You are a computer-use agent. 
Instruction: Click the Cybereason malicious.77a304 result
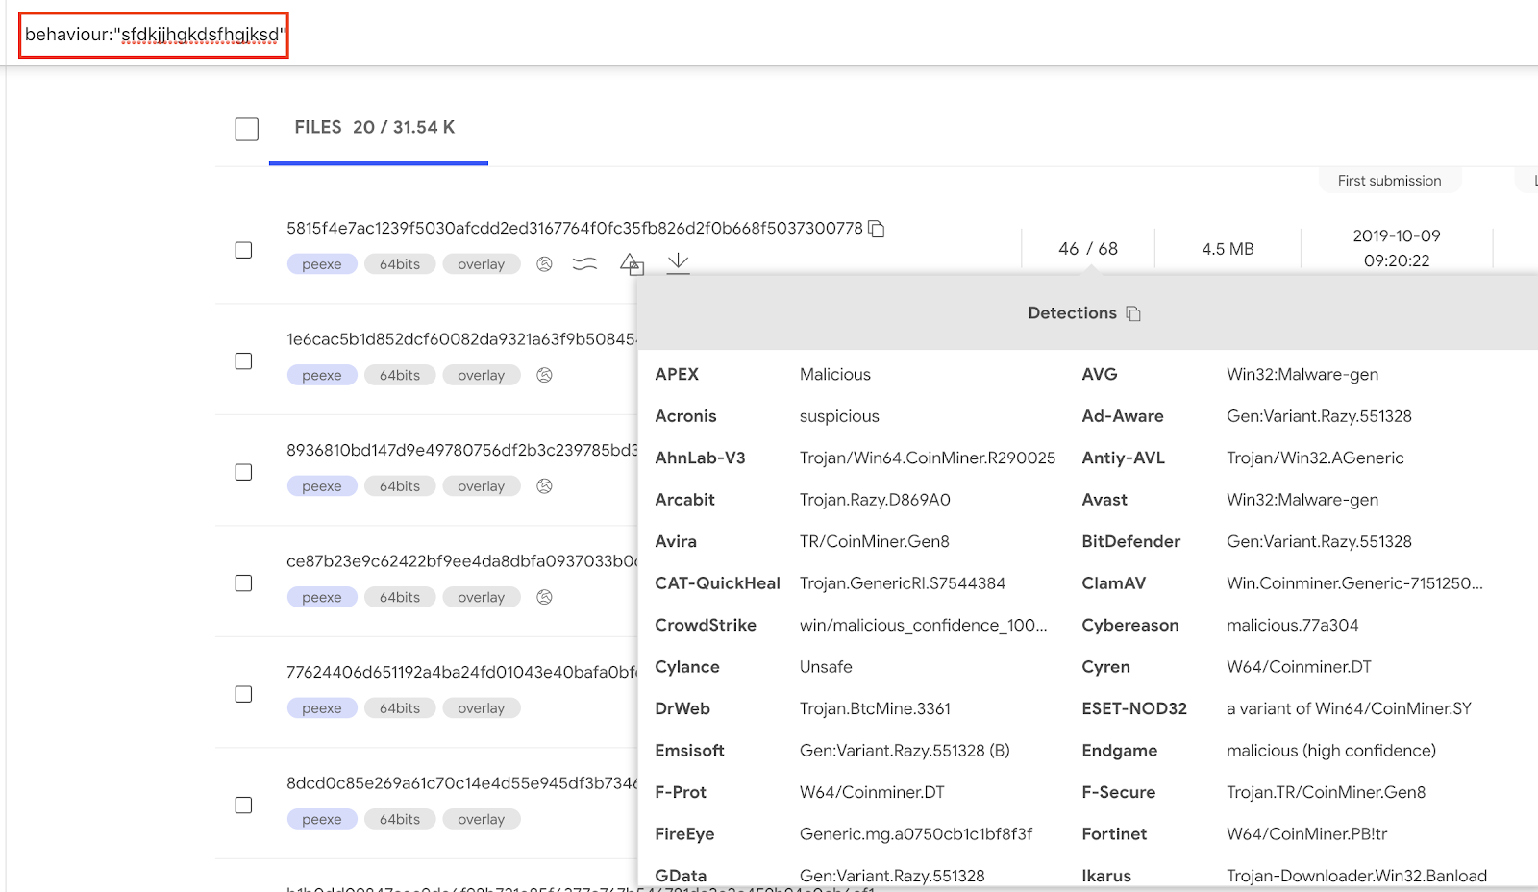(1293, 626)
